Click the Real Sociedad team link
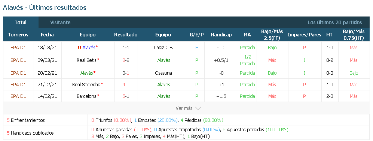The height and width of the screenshot is (141, 373). click(x=86, y=84)
